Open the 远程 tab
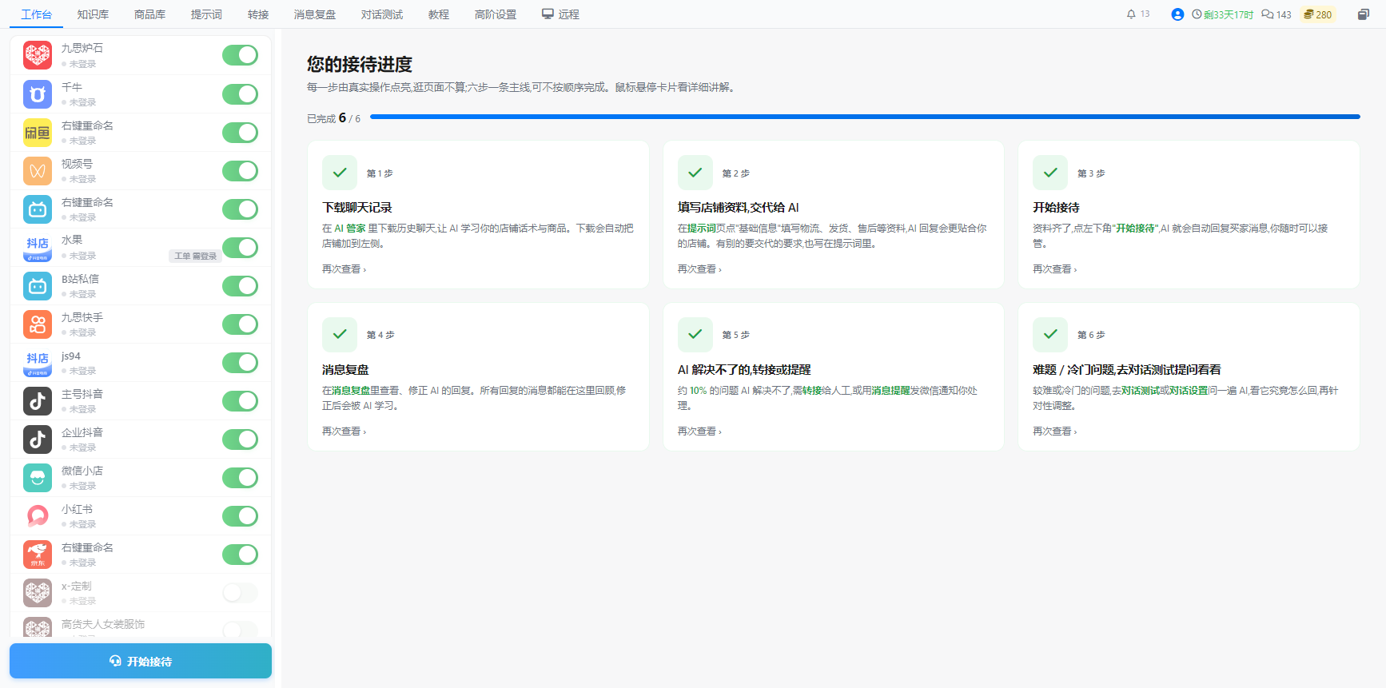 [x=560, y=14]
